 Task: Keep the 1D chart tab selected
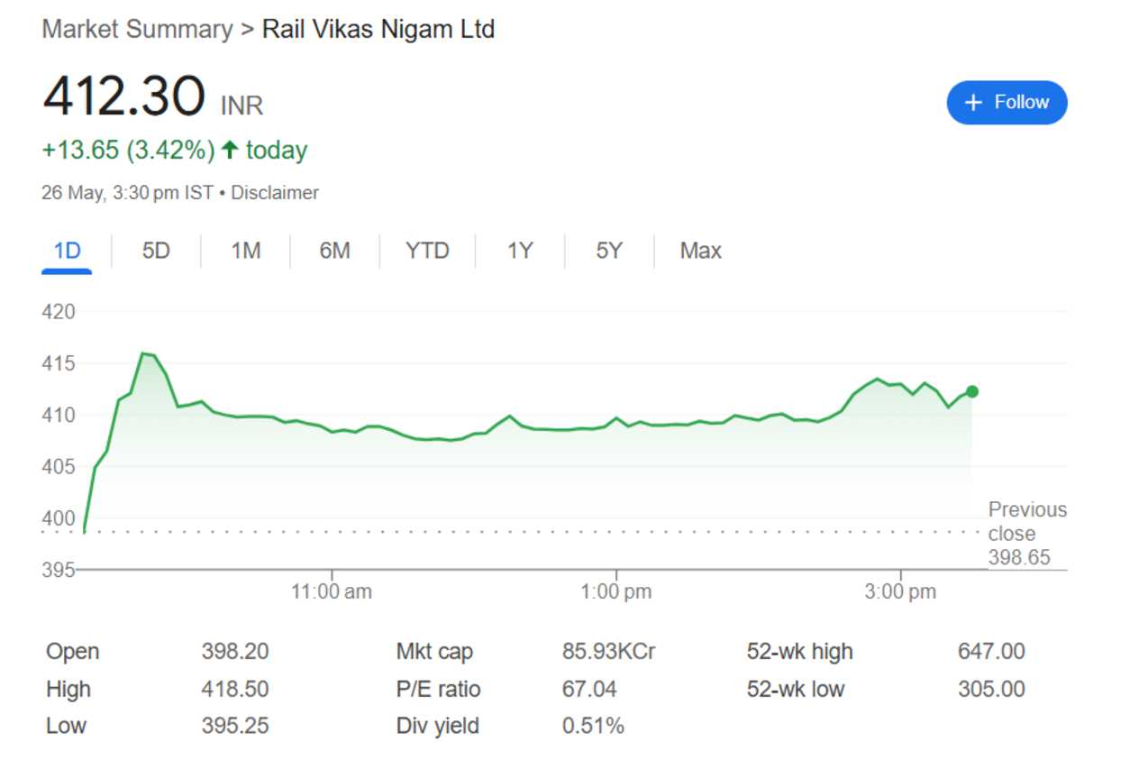click(67, 251)
